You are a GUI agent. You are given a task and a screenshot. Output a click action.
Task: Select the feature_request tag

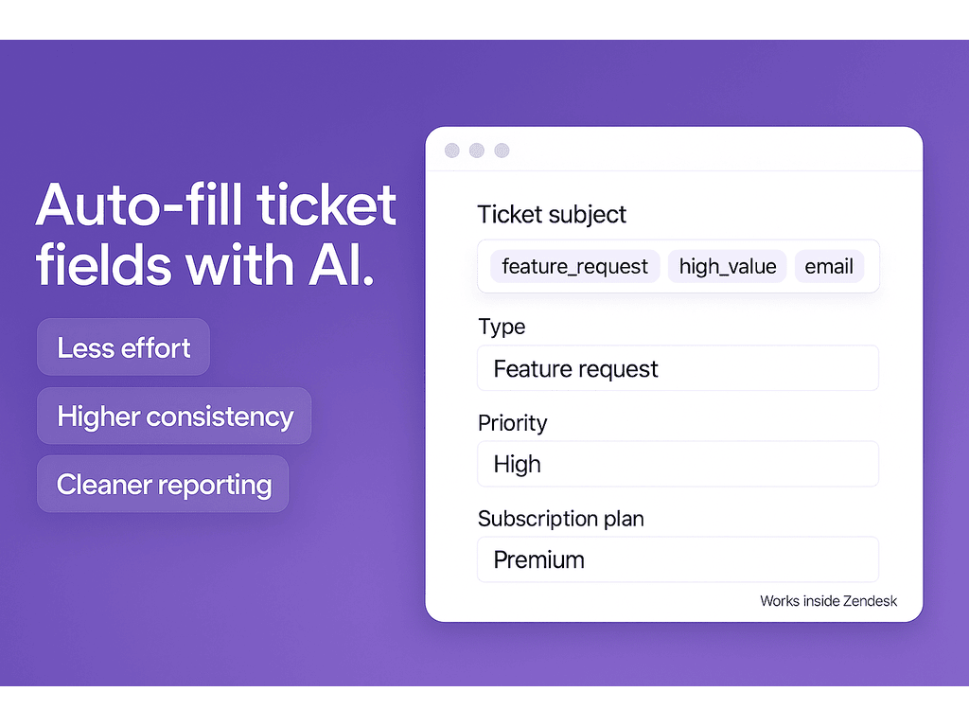(574, 267)
